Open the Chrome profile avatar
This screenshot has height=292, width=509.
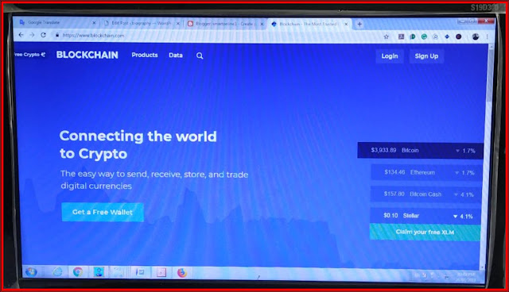coord(476,36)
